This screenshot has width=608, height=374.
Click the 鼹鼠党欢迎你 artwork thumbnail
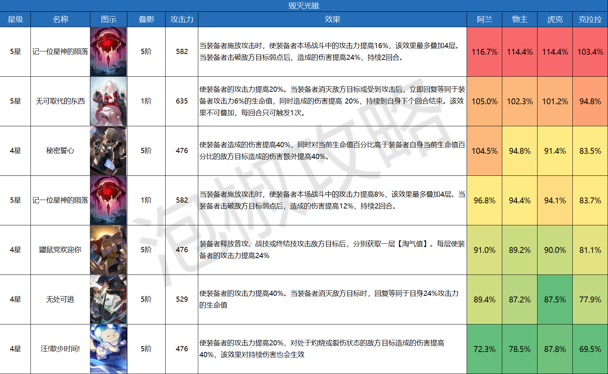click(108, 250)
